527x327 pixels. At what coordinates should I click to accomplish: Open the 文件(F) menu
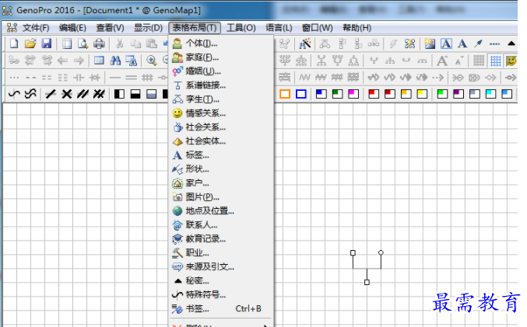[36, 28]
